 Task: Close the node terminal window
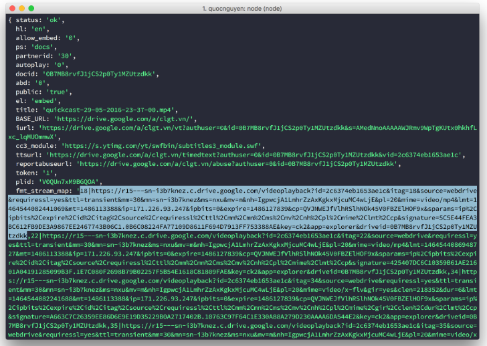pos(13,9)
